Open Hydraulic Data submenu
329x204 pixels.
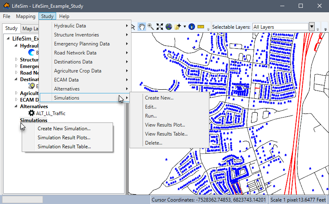[x=85, y=26]
